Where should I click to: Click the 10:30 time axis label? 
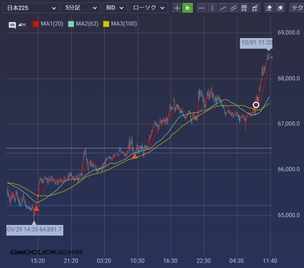pyautogui.click(x=137, y=261)
